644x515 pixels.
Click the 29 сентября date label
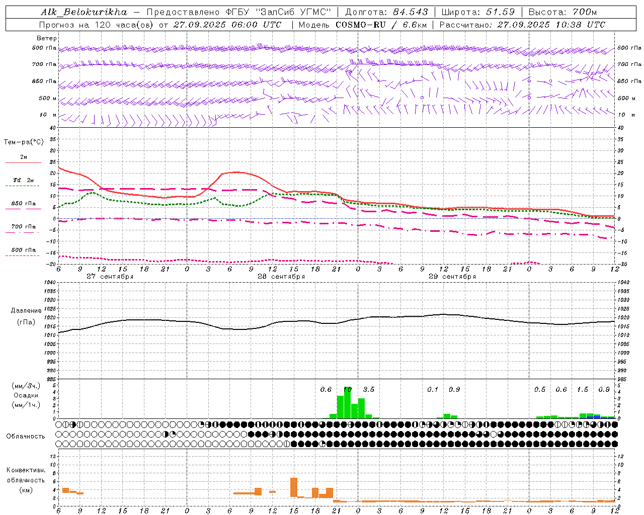(452, 277)
